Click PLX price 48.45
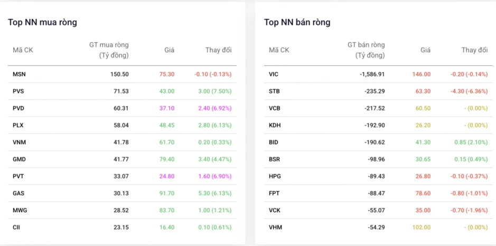The image size is (496, 246). (x=167, y=125)
